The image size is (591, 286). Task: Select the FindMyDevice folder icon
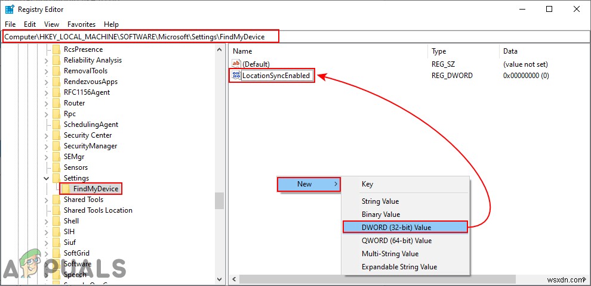tap(66, 189)
